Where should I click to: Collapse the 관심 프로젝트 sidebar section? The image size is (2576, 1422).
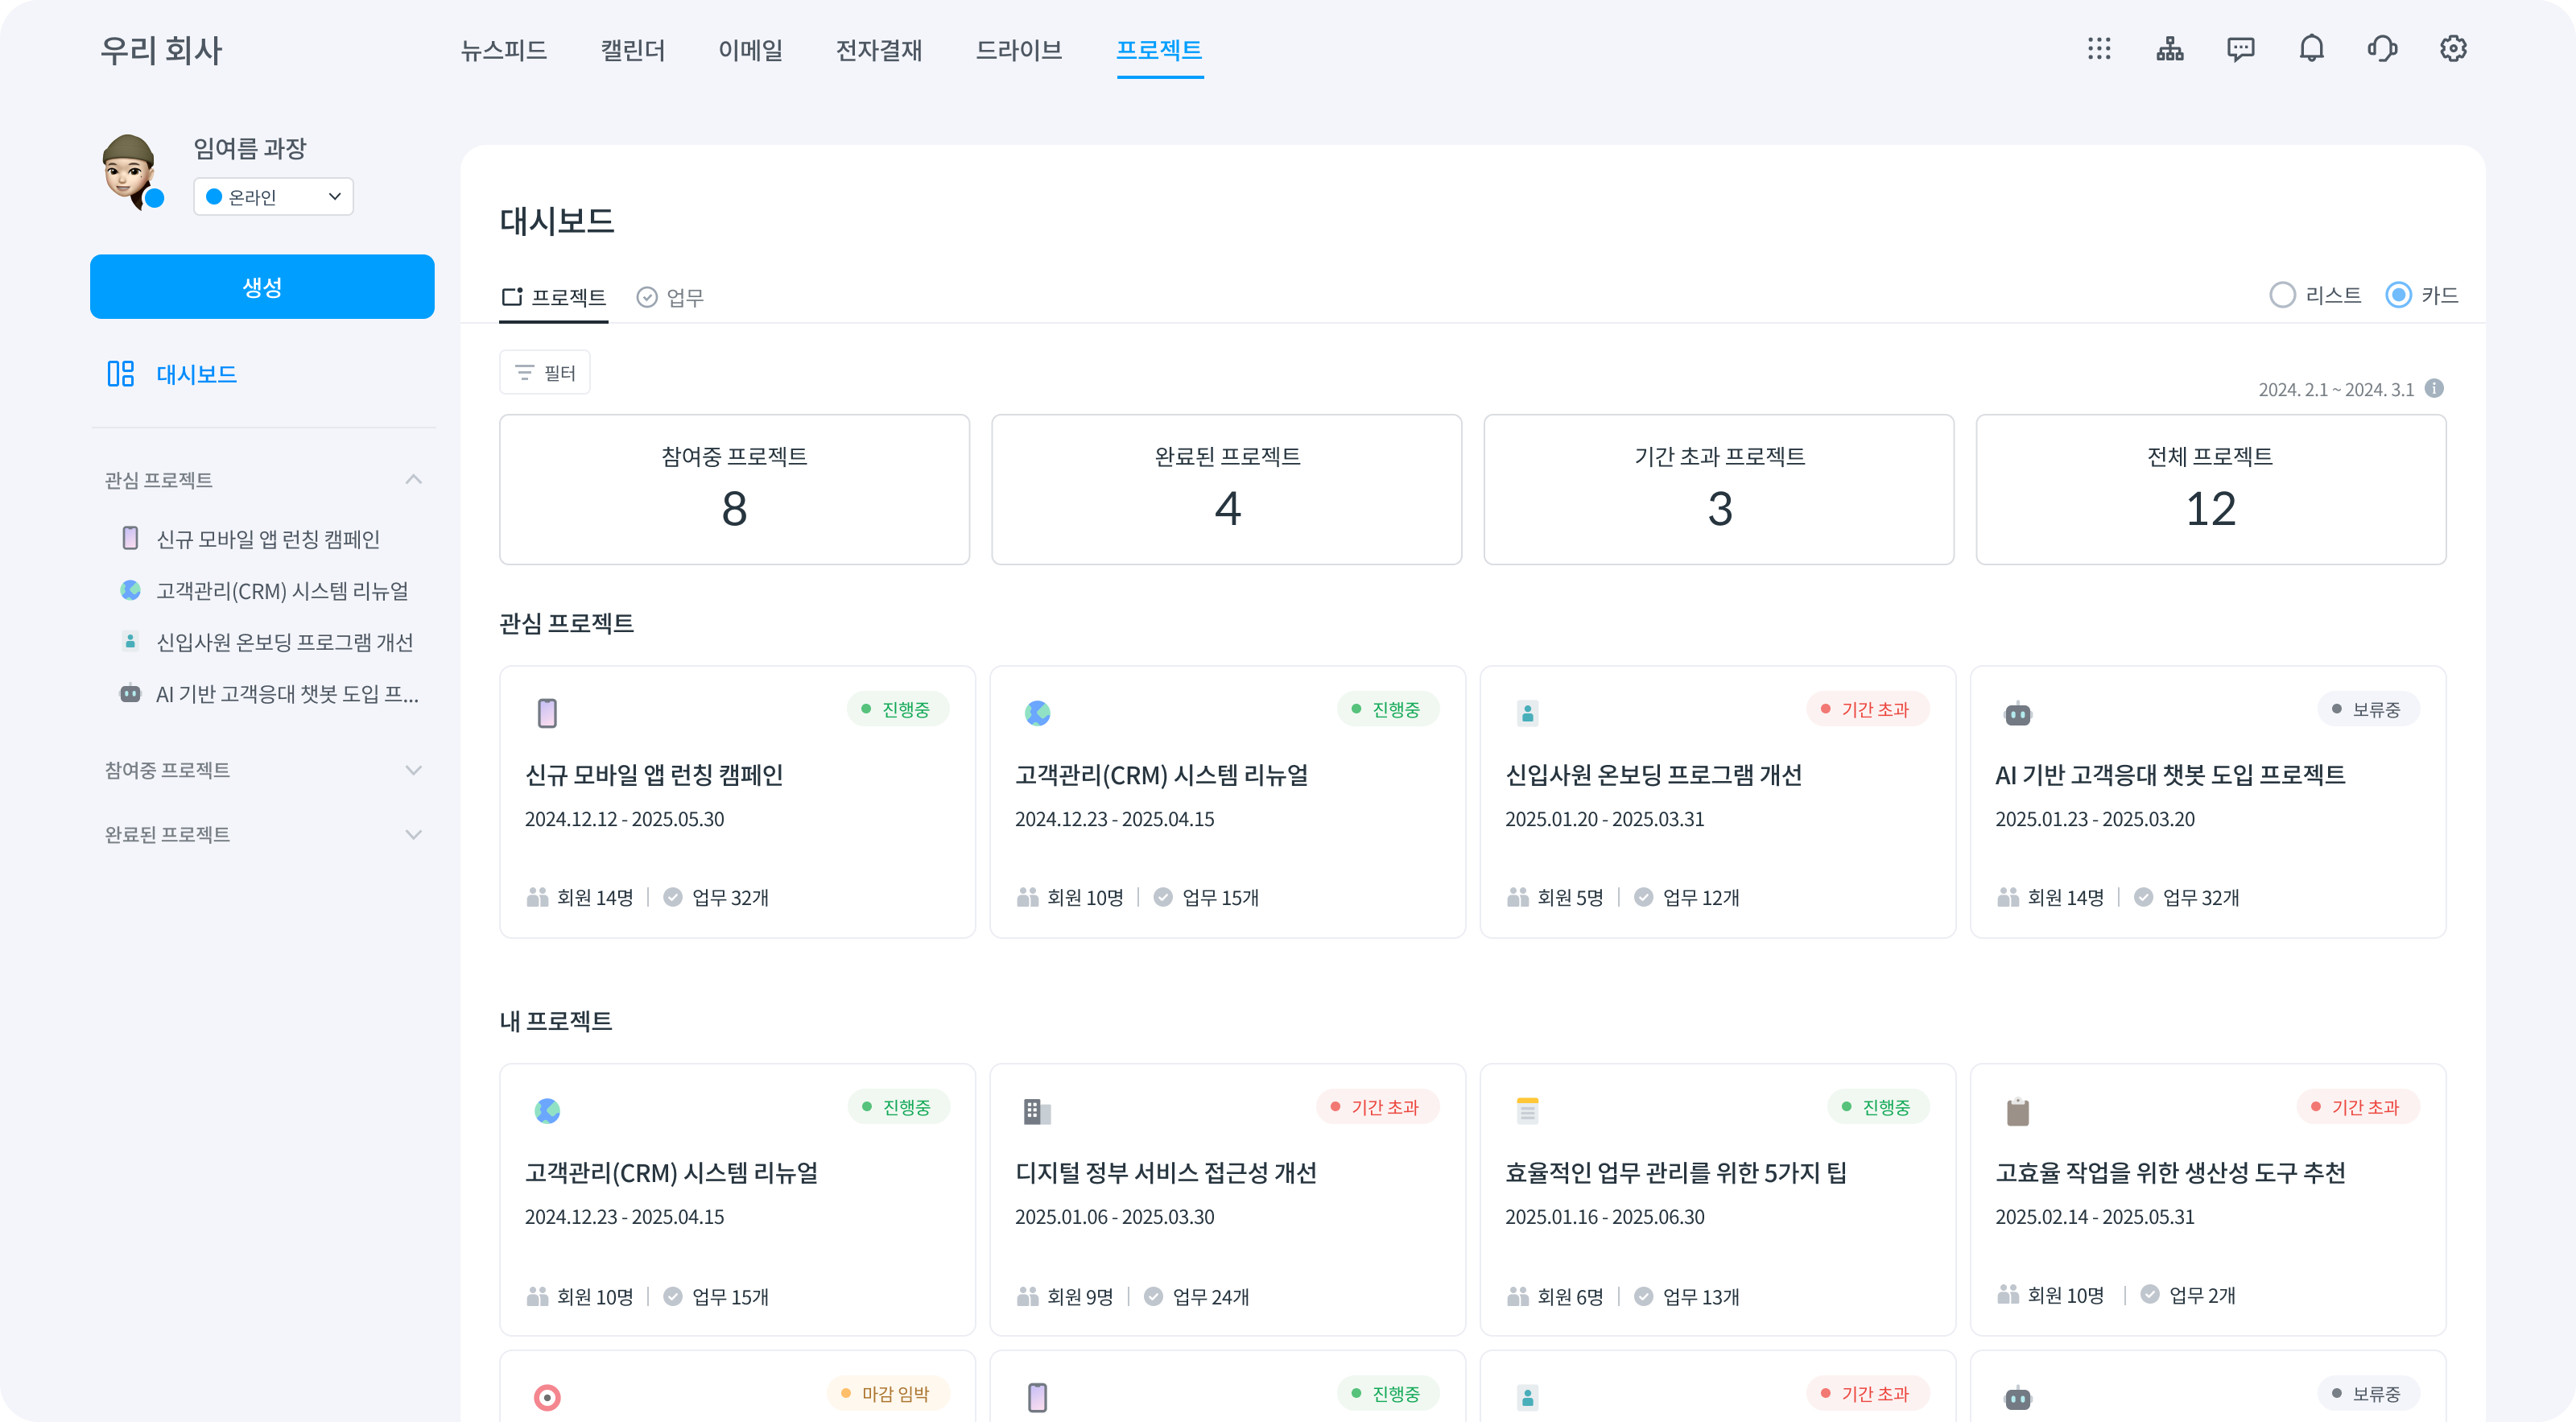[413, 480]
